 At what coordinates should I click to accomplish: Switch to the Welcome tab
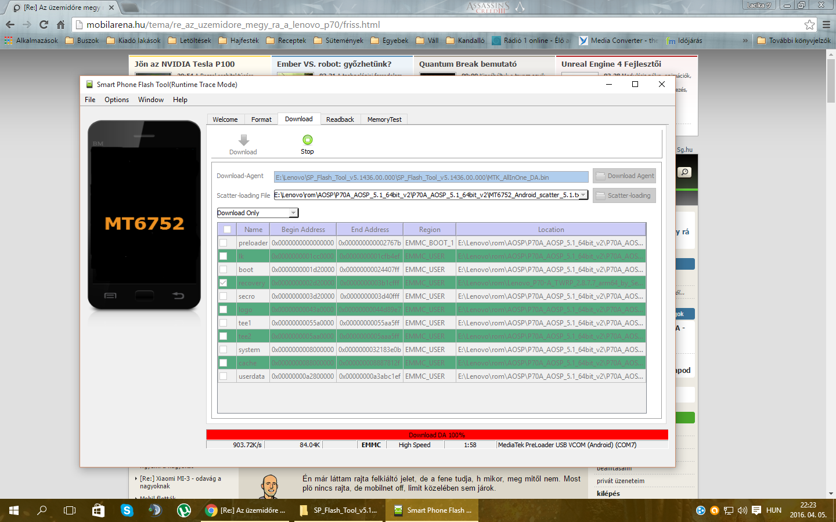click(x=225, y=119)
